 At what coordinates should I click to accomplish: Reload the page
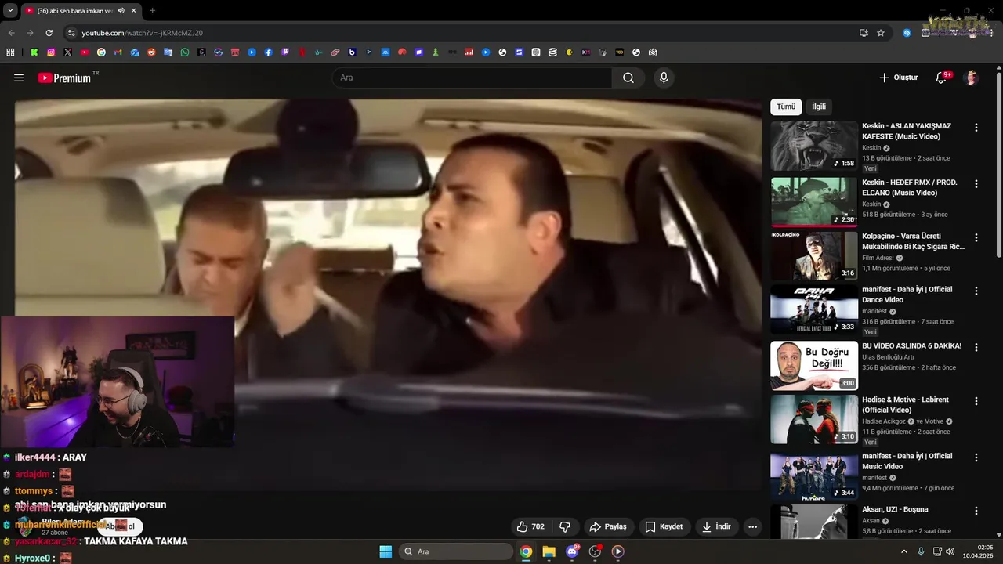49,33
